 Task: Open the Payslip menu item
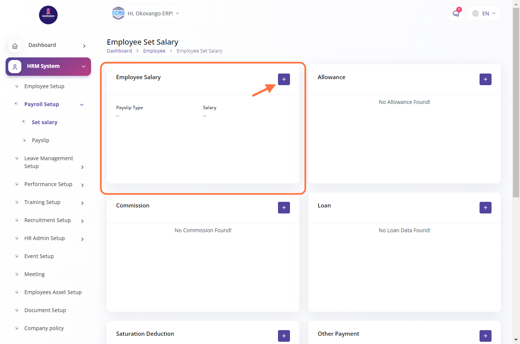pyautogui.click(x=40, y=140)
